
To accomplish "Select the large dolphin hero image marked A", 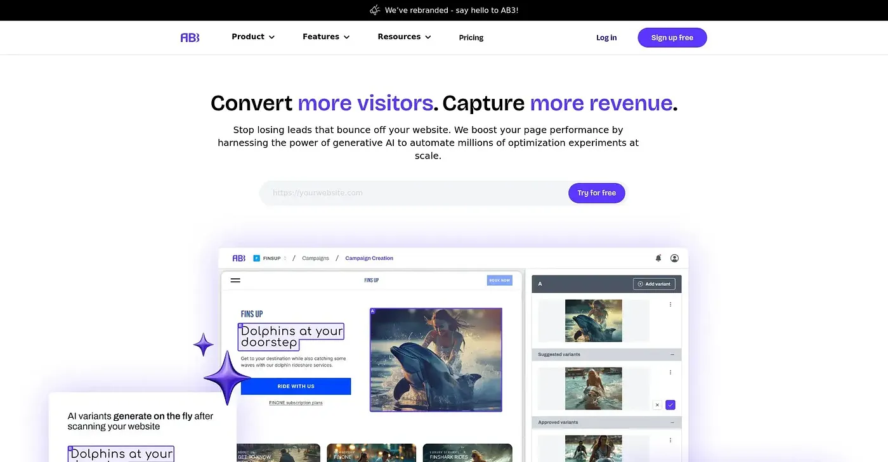I will (x=436, y=360).
